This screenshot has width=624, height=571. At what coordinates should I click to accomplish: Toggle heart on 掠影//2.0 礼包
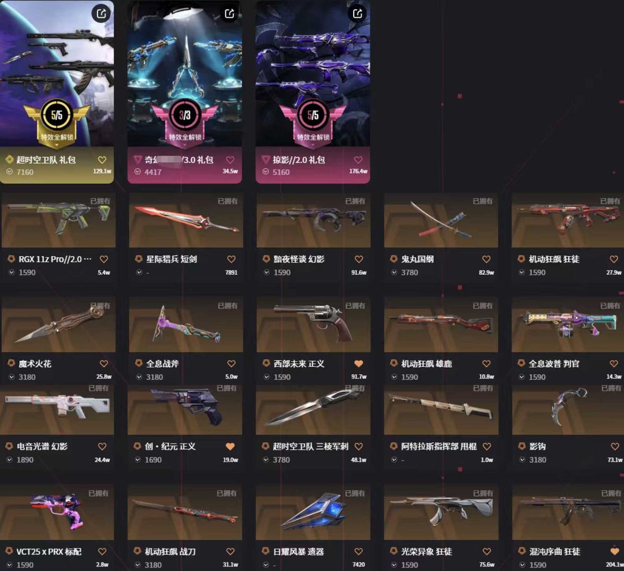(x=358, y=160)
